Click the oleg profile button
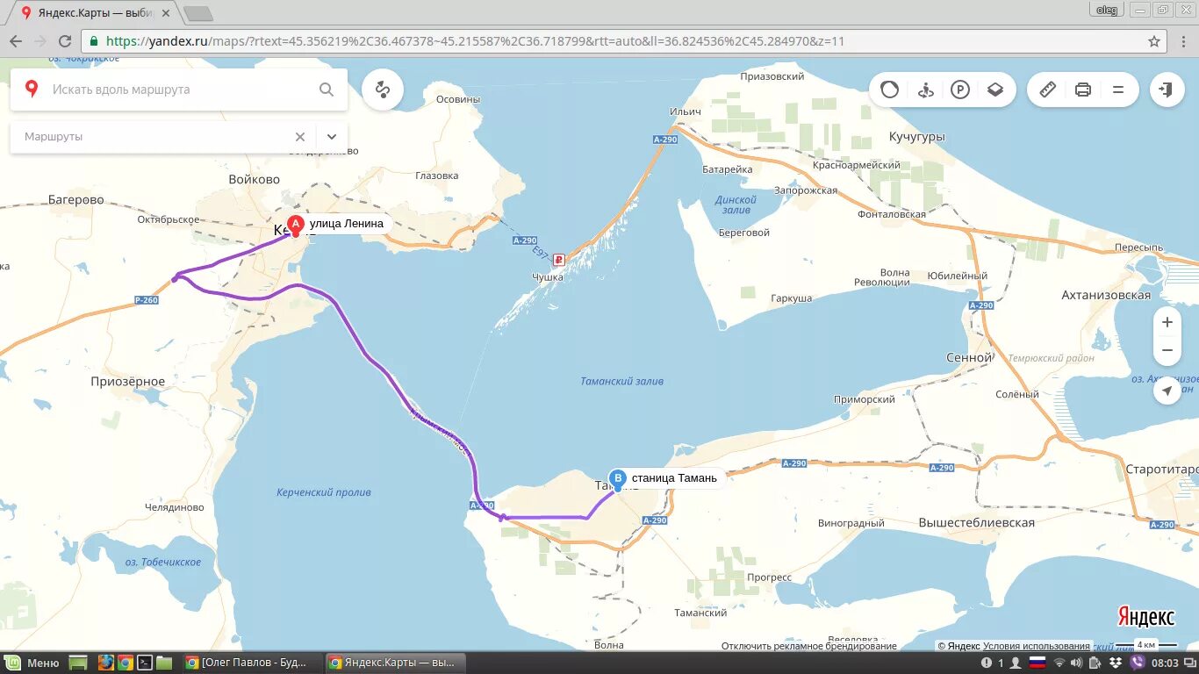The height and width of the screenshot is (674, 1199). coord(1105,10)
